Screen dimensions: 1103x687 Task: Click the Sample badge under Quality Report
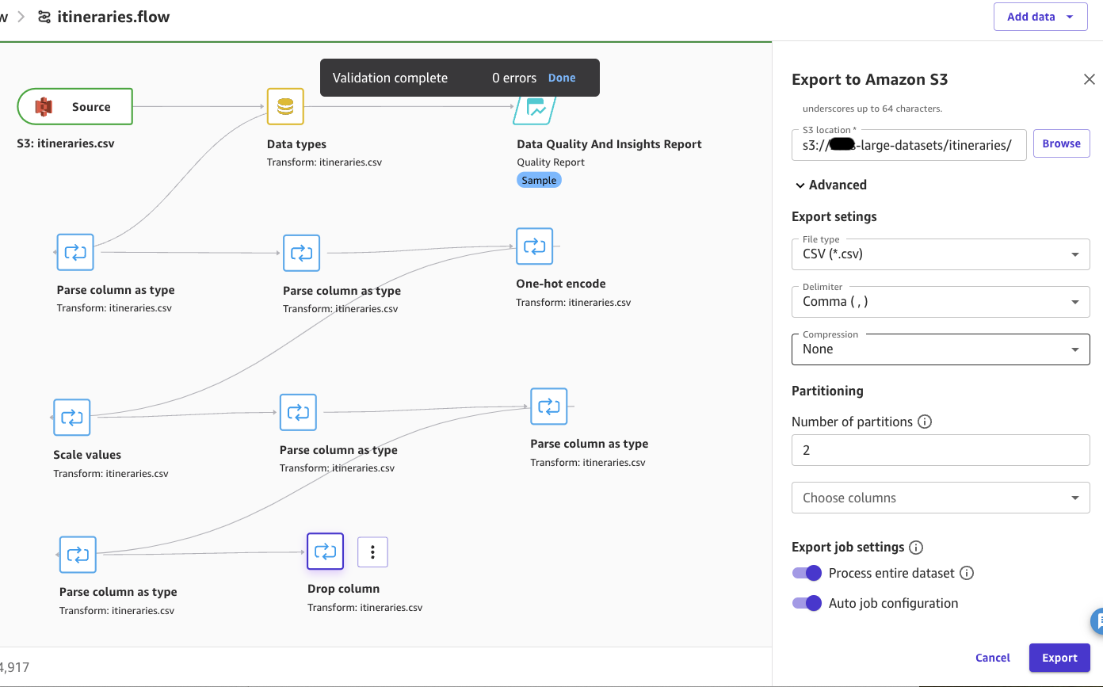(539, 180)
